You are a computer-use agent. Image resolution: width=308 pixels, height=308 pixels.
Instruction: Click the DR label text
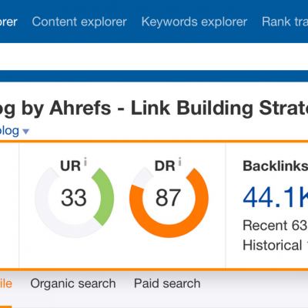pos(165,166)
